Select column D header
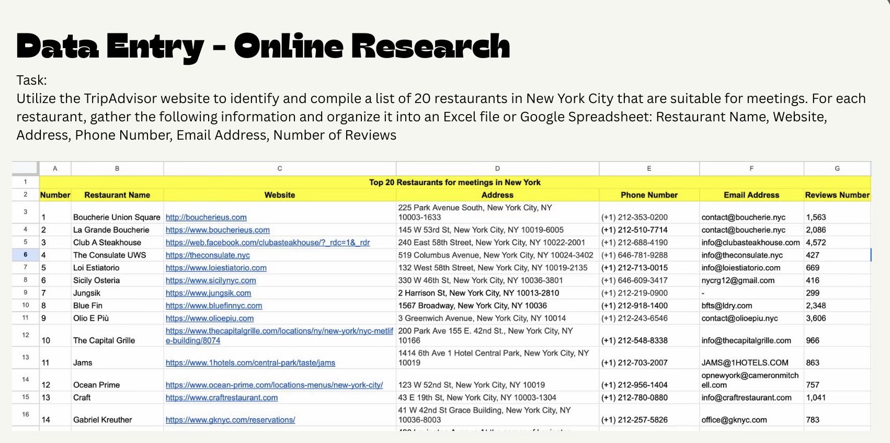 pos(497,168)
